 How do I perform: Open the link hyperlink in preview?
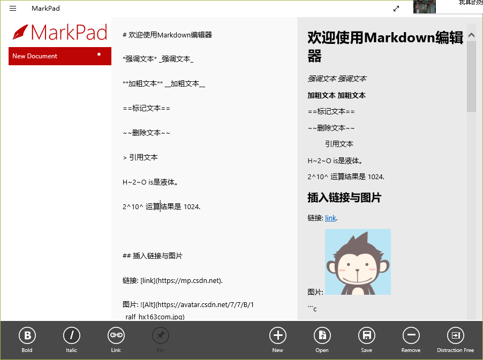tap(330, 218)
